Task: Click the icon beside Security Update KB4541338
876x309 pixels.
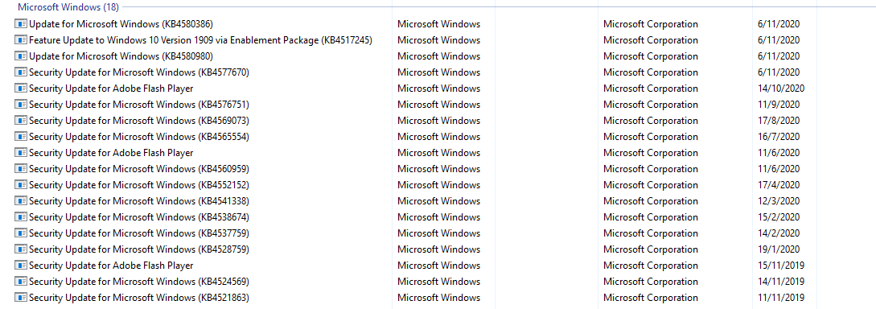Action: point(21,201)
